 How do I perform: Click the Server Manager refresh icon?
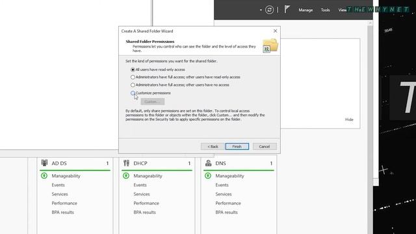269,10
